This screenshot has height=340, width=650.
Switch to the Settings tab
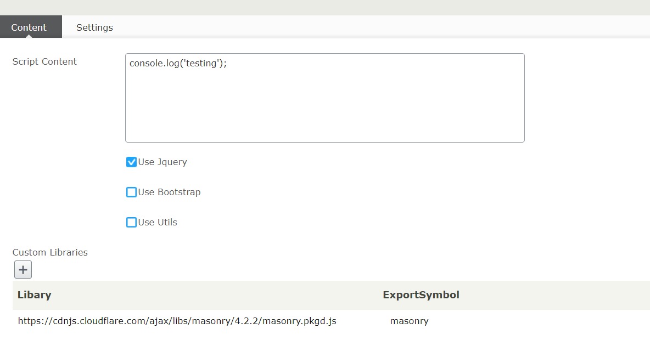click(94, 27)
